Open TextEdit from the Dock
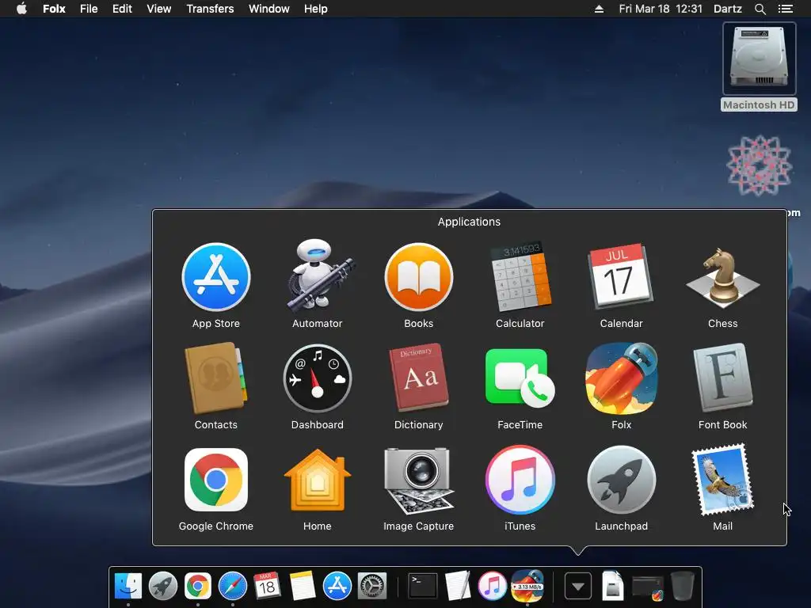This screenshot has height=608, width=811. pyautogui.click(x=459, y=587)
